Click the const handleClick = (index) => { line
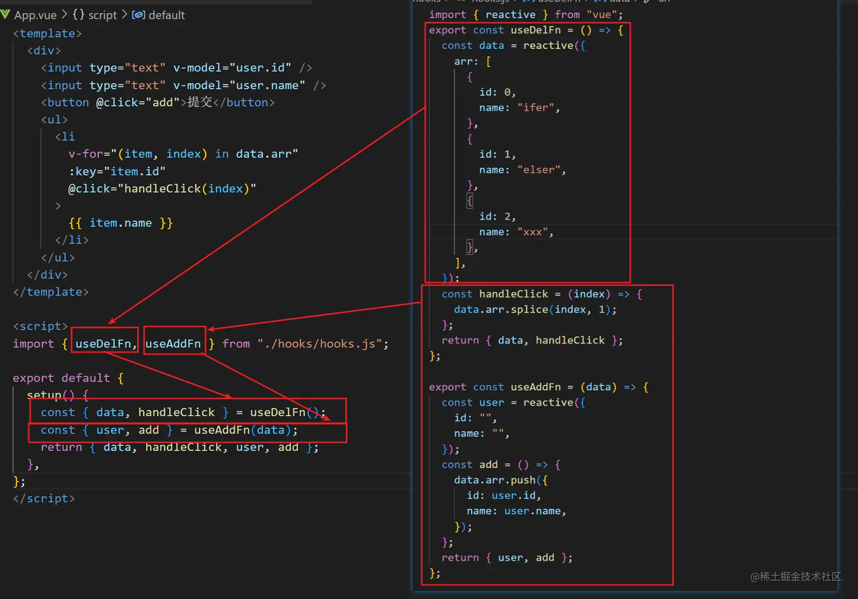This screenshot has width=858, height=599. 542,294
